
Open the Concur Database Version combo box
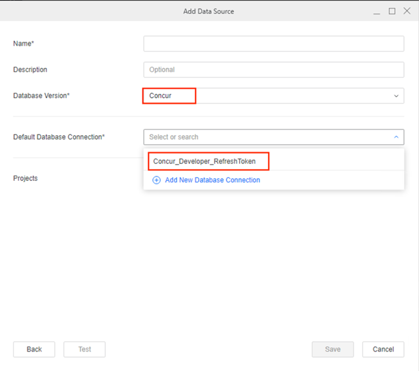274,96
